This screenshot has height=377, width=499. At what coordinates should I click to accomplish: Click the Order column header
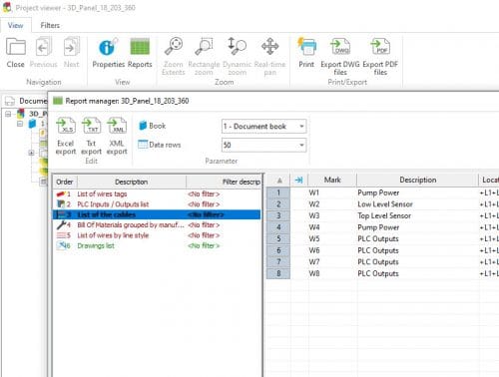tap(65, 182)
